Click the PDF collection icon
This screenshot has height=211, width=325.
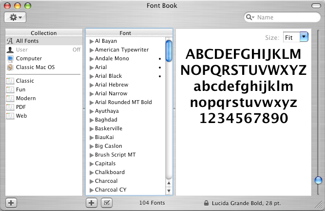[10, 107]
